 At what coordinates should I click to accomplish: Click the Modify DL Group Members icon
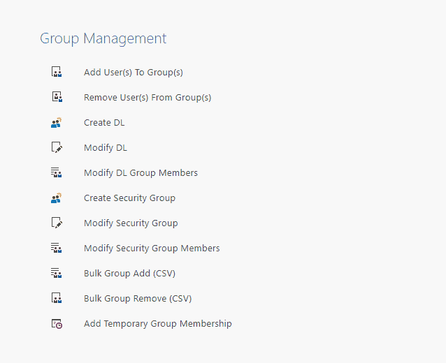click(57, 172)
